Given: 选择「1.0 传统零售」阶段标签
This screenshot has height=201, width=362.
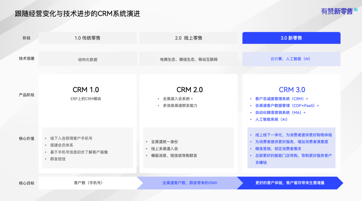Looking at the screenshot, I should coord(87,38).
